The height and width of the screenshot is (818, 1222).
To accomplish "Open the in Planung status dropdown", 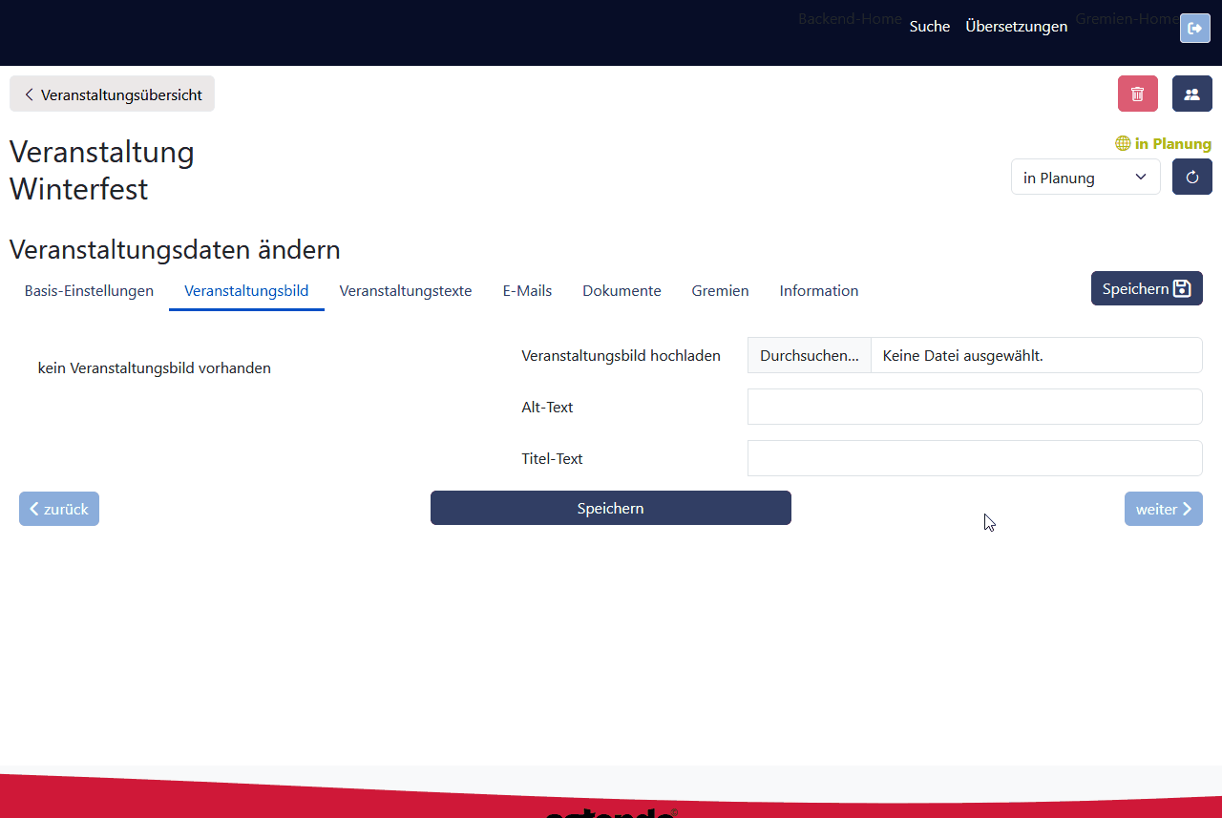I will 1085,178.
